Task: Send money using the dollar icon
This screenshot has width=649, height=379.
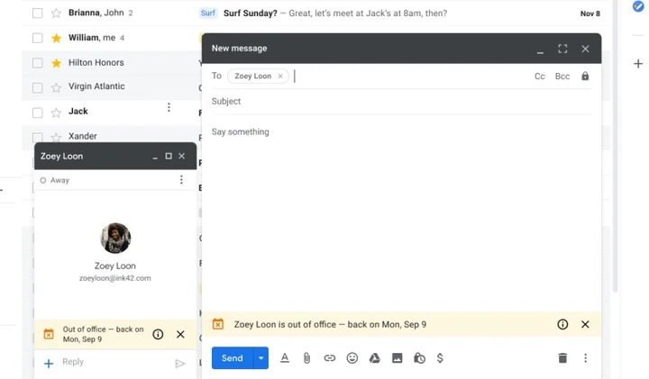Action: pyautogui.click(x=440, y=358)
